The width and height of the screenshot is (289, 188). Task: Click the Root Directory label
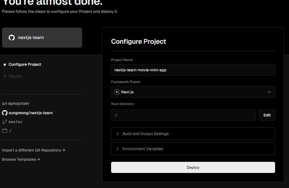[x=123, y=104]
